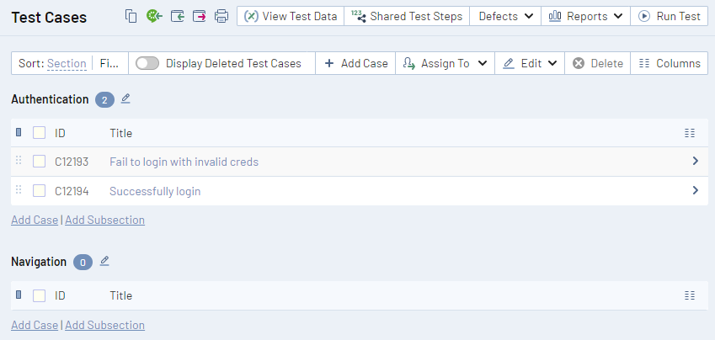Open View Test Data
Image resolution: width=715 pixels, height=340 pixels.
pos(291,16)
